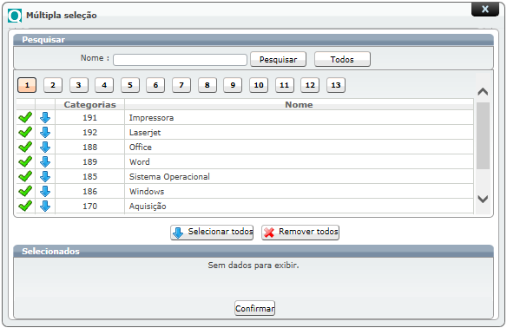The image size is (507, 328).
Task: Click Selecionar todos button
Action: click(212, 233)
